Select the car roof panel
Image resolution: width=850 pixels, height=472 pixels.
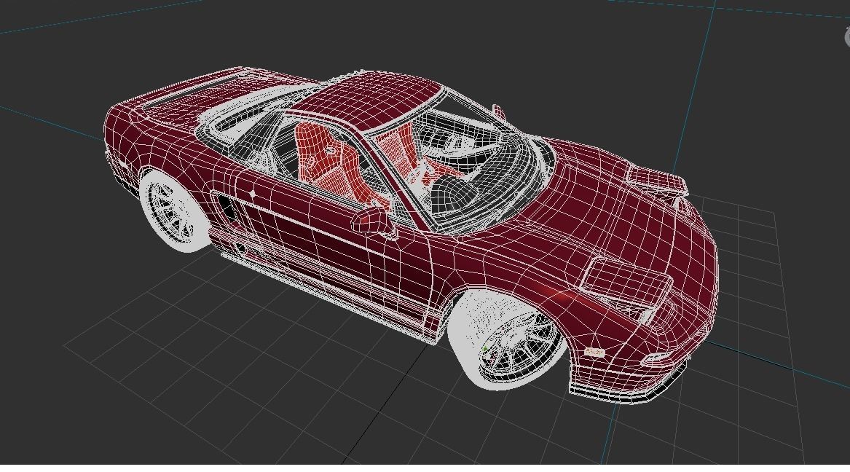click(368, 101)
